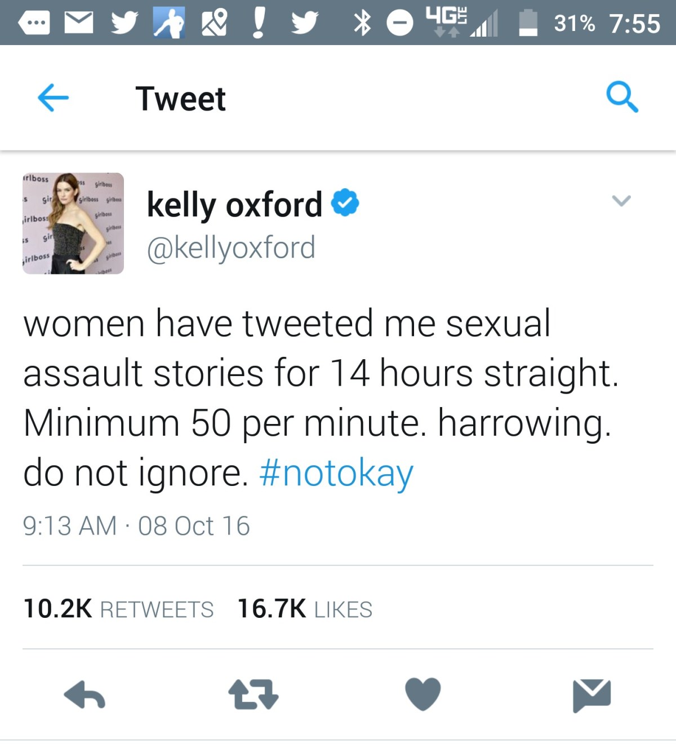Tap the Bluetooth status icon
Screen dimensions: 676x747
362,23
